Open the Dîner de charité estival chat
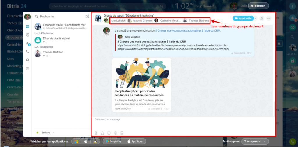This screenshot has height=147, width=298. click(61, 40)
